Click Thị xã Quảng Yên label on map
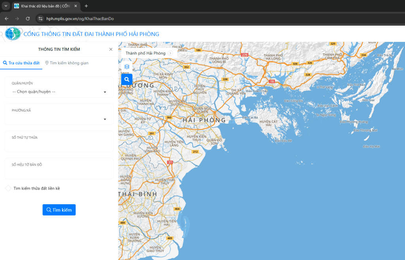Screen dimensions: 405x260 [237, 92]
